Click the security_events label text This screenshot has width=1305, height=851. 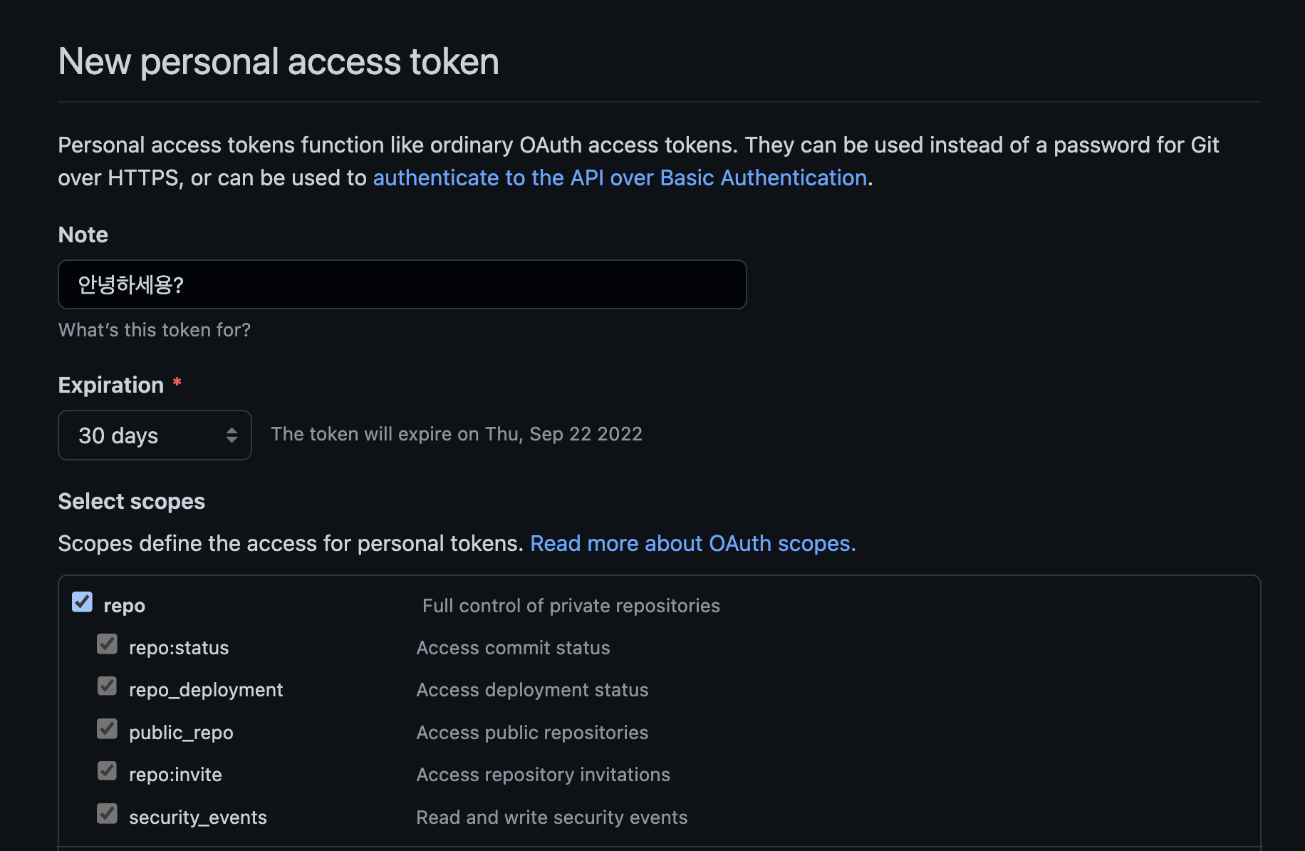(x=198, y=818)
